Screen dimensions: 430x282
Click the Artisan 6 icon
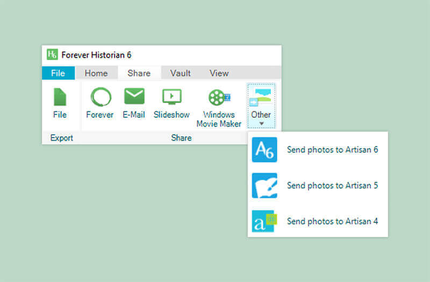(x=264, y=150)
